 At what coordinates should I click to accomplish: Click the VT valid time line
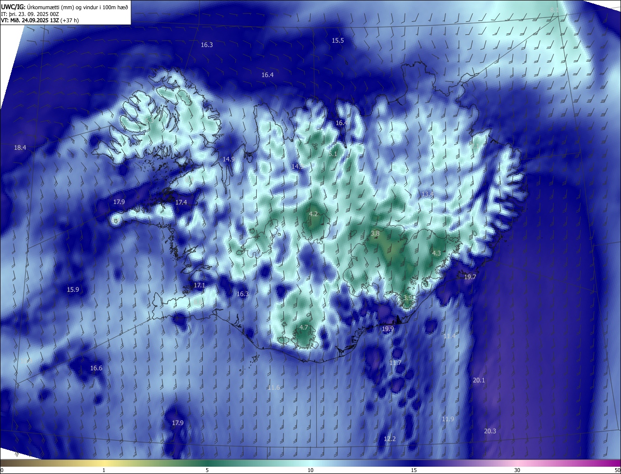40,20
